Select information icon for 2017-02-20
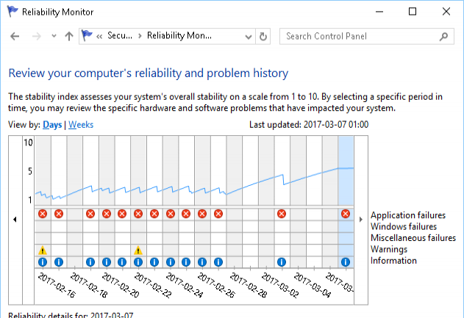This screenshot has width=464, height=318. (x=107, y=262)
